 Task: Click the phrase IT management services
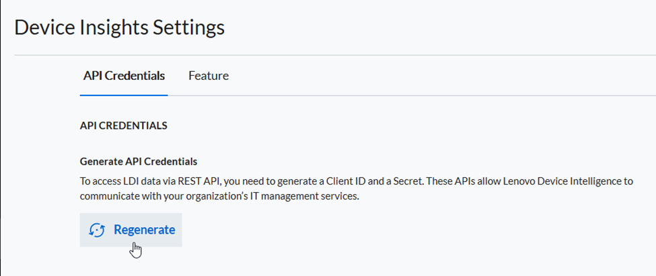[305, 196]
